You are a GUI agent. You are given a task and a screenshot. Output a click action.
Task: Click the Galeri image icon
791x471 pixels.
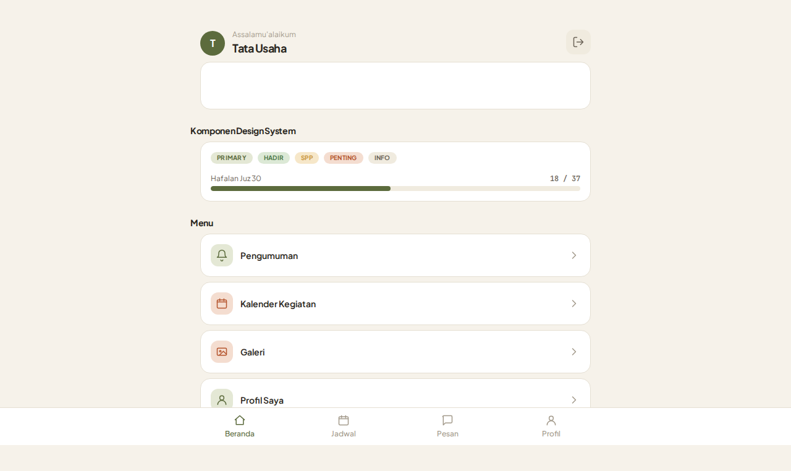coord(222,352)
